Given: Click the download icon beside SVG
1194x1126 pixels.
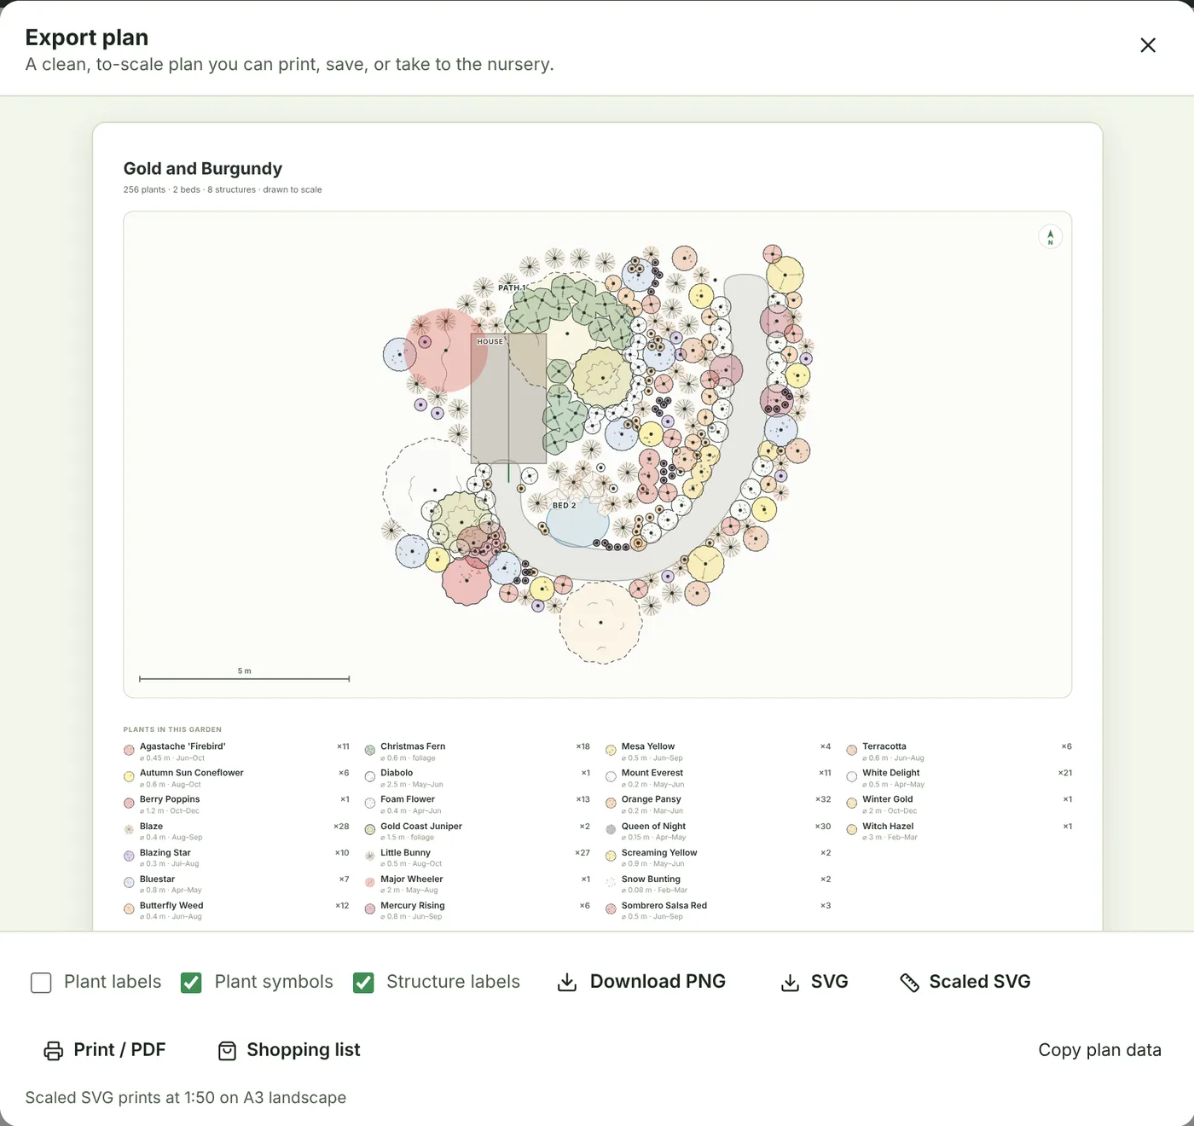Looking at the screenshot, I should 791,983.
